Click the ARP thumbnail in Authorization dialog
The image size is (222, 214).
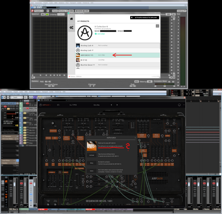[92, 146]
